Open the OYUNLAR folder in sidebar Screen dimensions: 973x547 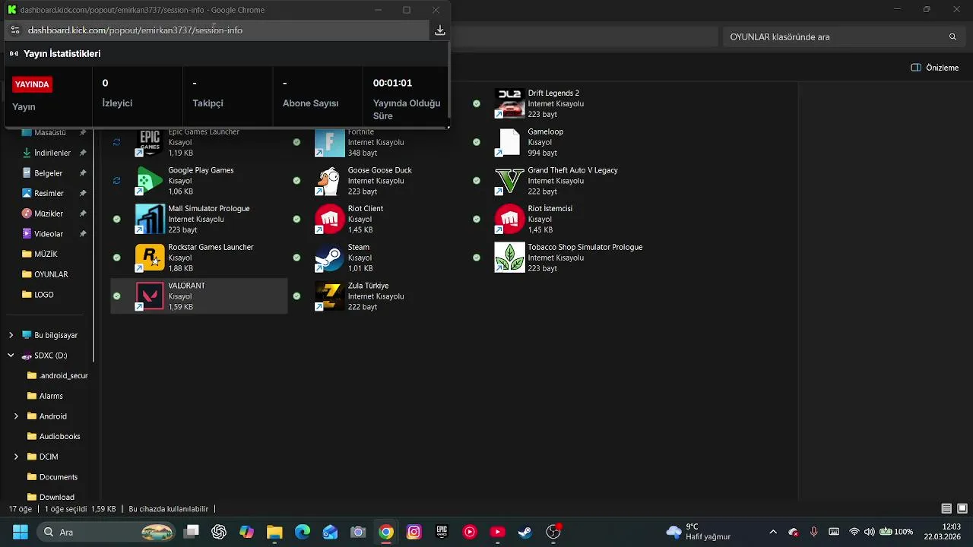coord(49,274)
